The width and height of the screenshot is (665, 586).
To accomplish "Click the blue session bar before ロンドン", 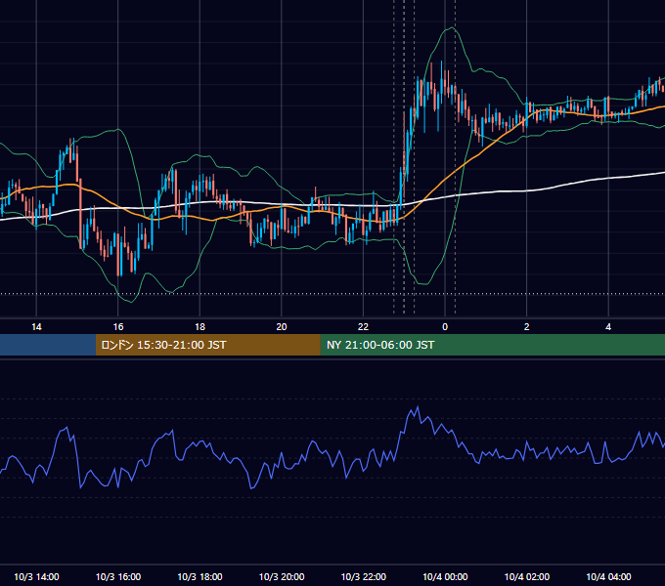I will pyautogui.click(x=48, y=345).
